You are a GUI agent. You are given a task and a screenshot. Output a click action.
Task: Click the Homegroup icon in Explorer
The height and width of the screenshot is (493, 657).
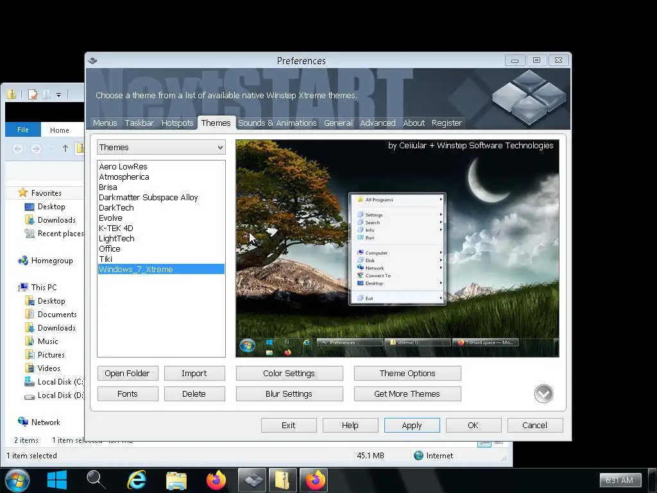(22, 261)
